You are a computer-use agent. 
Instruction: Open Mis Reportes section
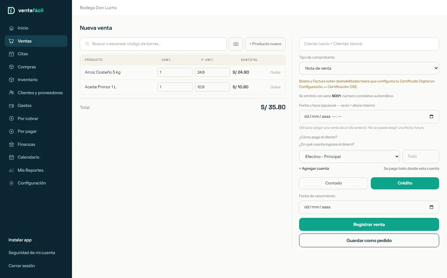tap(36, 170)
